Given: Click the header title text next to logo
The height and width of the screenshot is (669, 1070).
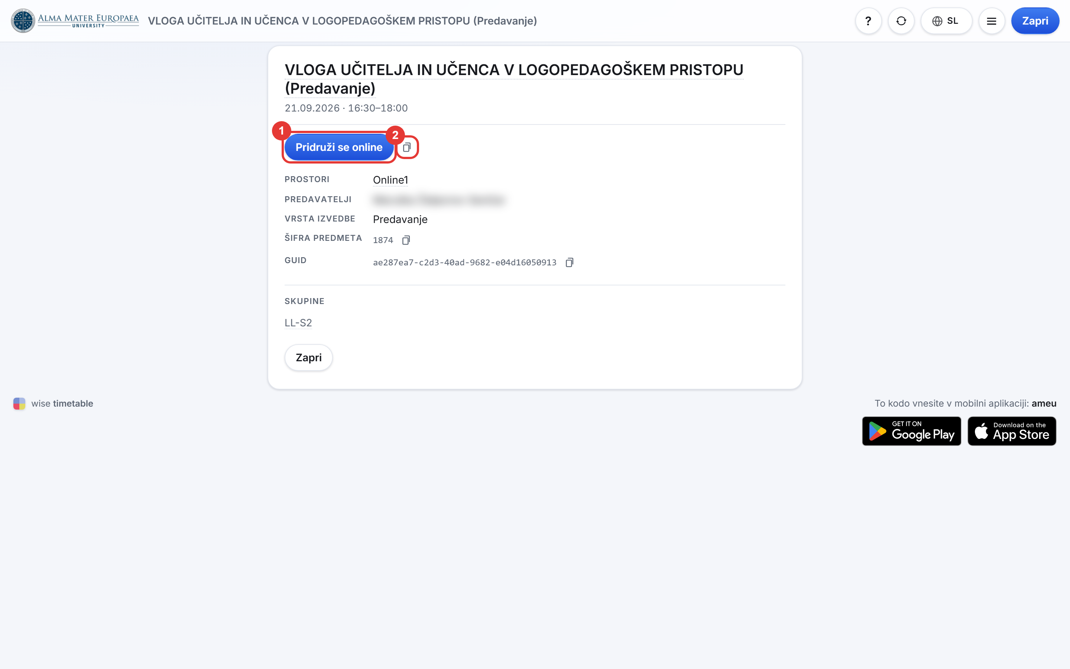Looking at the screenshot, I should [342, 21].
